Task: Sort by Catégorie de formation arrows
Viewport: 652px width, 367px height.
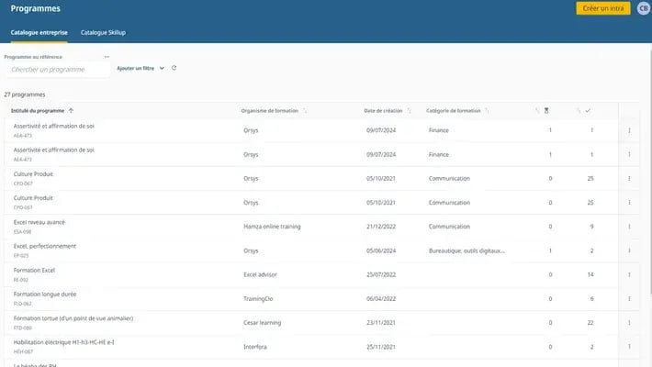Action: click(x=487, y=110)
